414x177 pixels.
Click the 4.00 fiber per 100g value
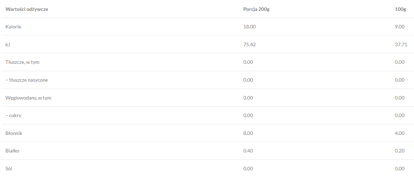pyautogui.click(x=400, y=133)
